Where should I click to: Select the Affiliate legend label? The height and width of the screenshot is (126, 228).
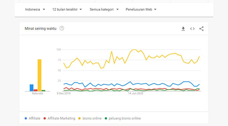35,118
